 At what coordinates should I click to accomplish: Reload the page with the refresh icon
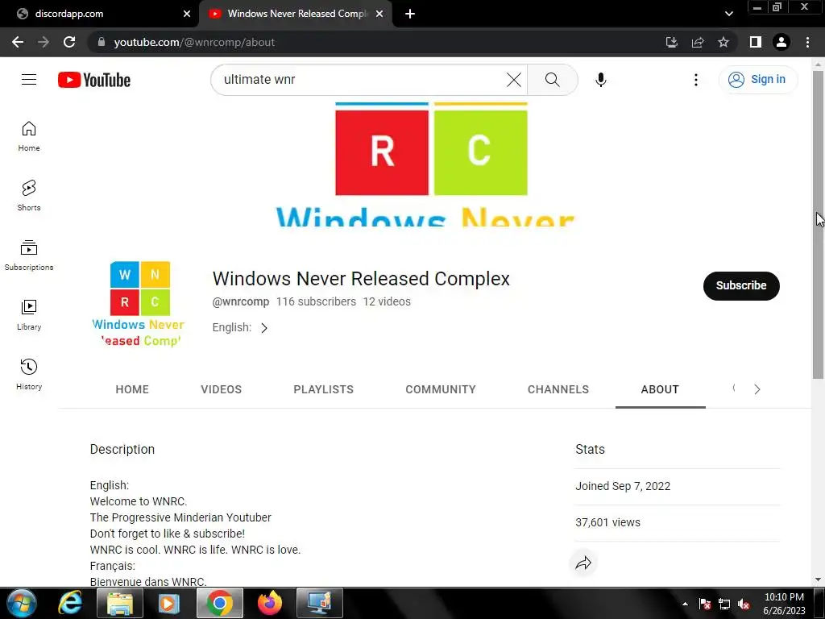[x=69, y=42]
